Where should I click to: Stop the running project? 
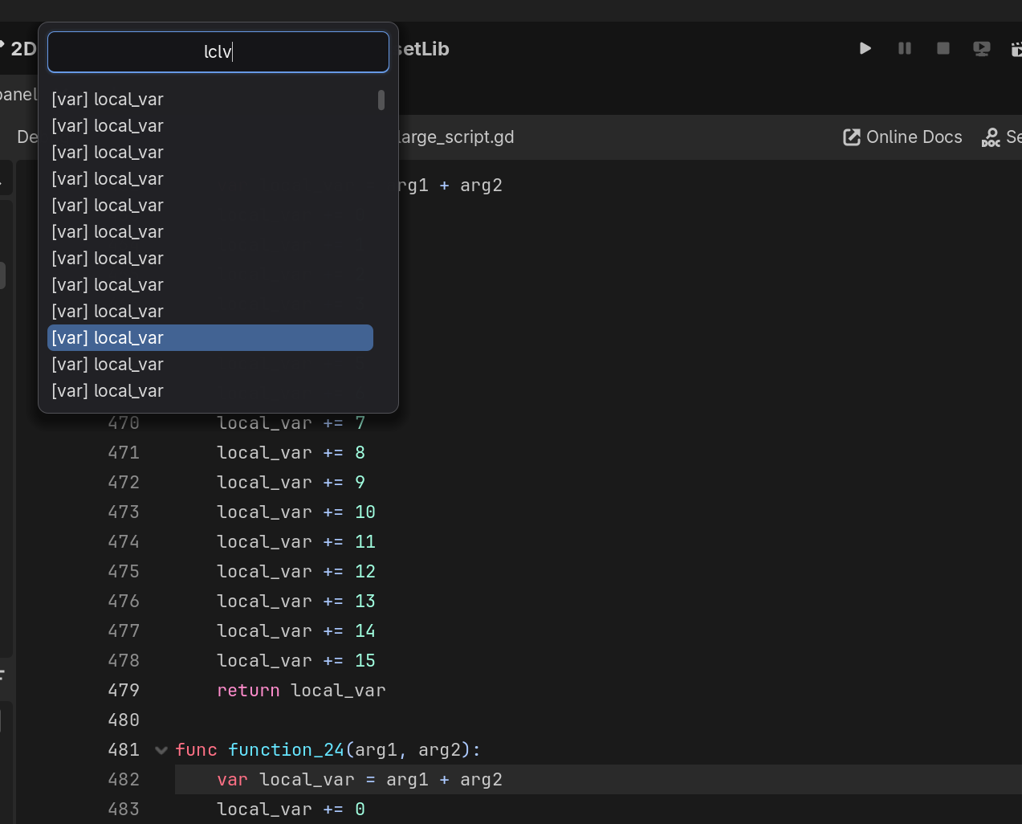pos(943,48)
